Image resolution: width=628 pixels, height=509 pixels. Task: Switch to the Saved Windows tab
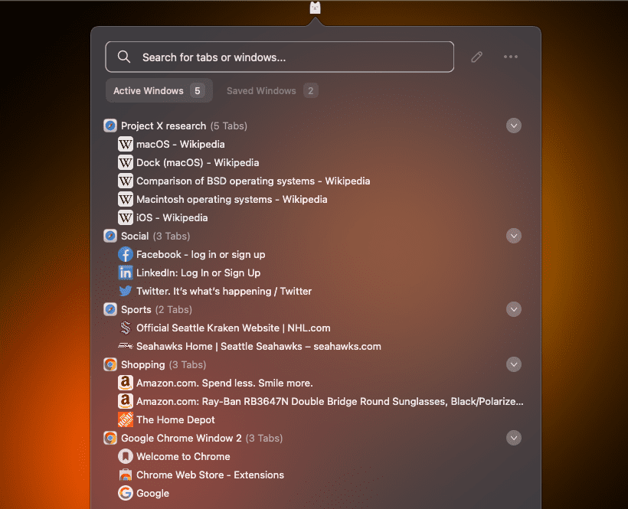coord(273,91)
